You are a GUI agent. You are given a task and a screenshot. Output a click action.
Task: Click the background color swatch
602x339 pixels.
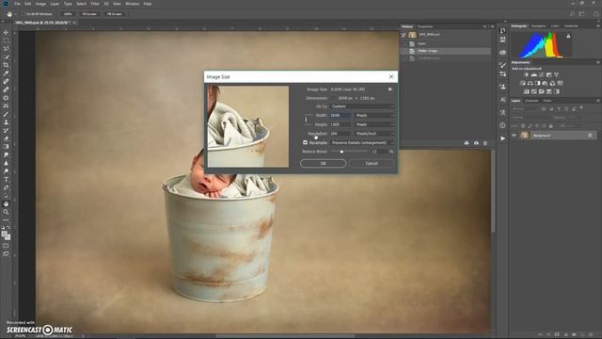tap(8, 236)
